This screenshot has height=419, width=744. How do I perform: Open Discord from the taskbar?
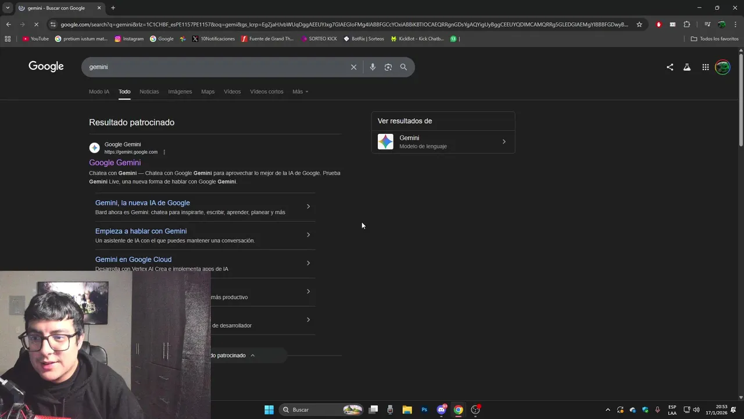(x=441, y=410)
